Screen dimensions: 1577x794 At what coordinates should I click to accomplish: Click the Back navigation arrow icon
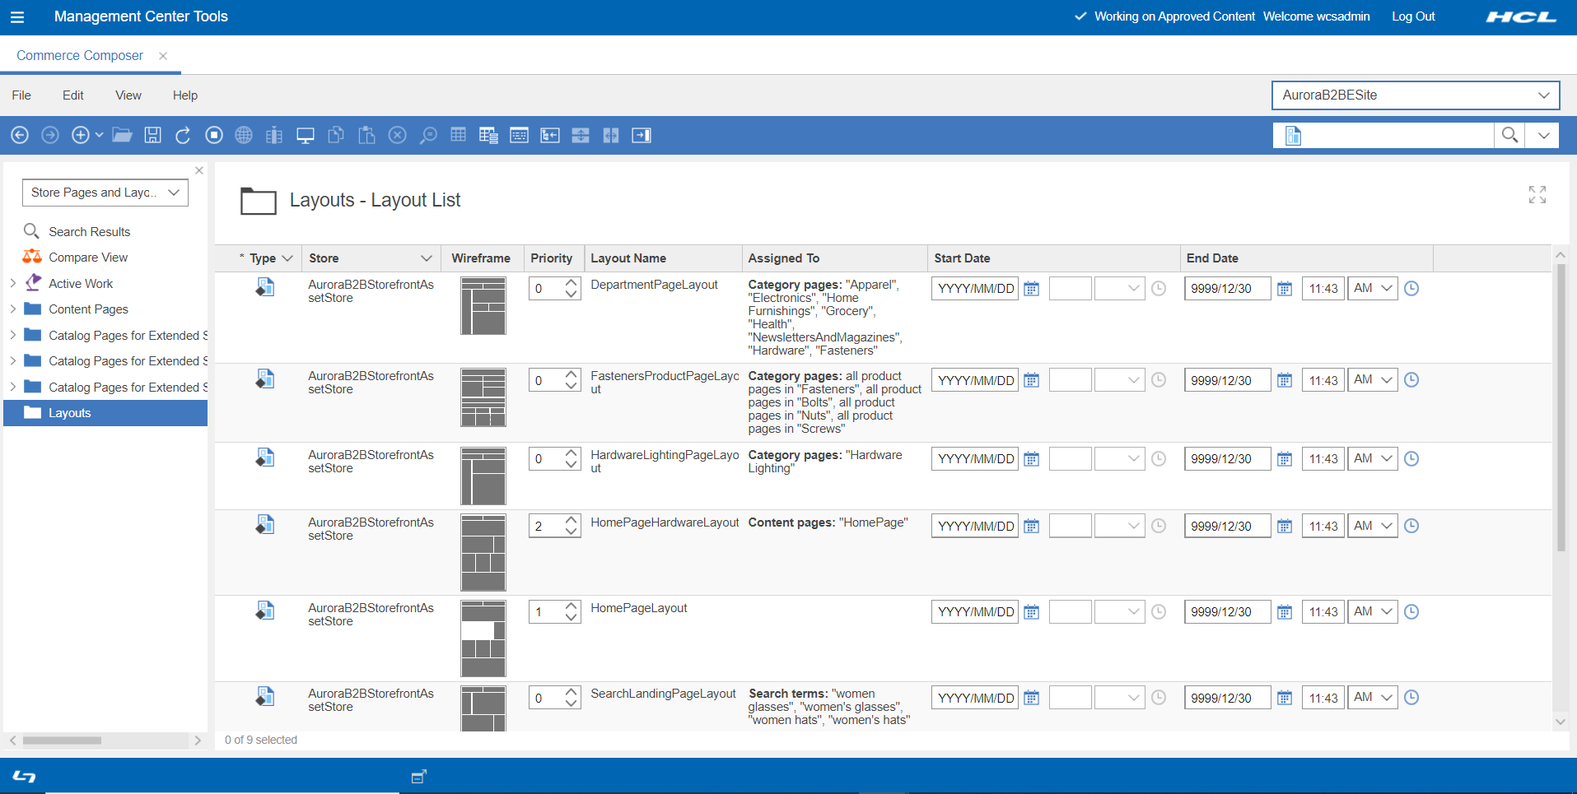click(x=20, y=135)
